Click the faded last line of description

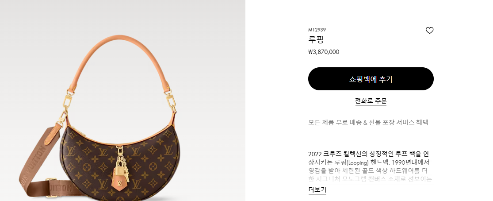(x=370, y=179)
